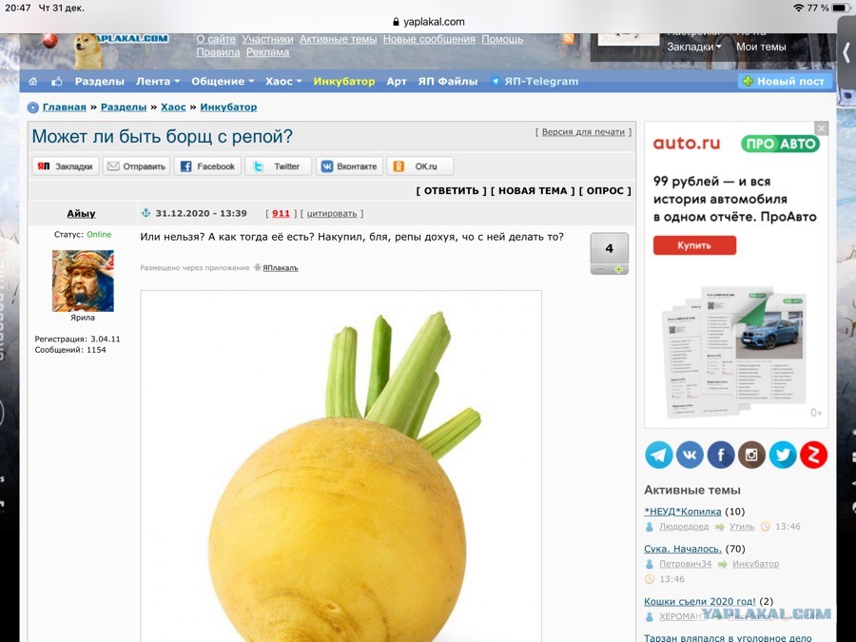
Task: Click the breadcrumb circle arrow icon
Action: [32, 107]
